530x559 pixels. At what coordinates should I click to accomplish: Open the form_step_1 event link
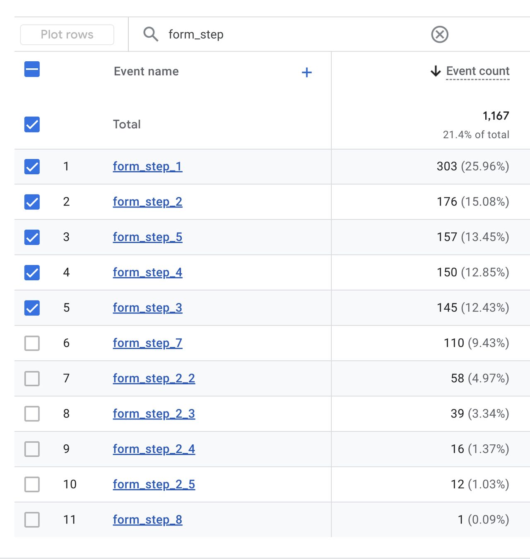click(x=147, y=166)
